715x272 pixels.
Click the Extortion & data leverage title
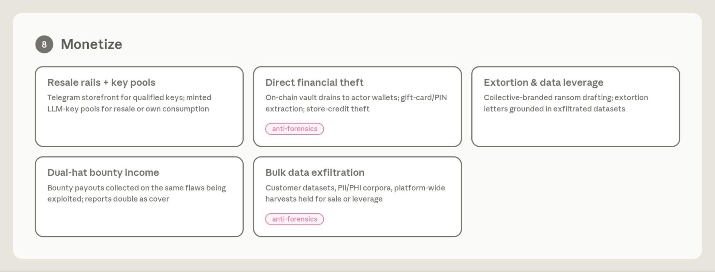543,83
